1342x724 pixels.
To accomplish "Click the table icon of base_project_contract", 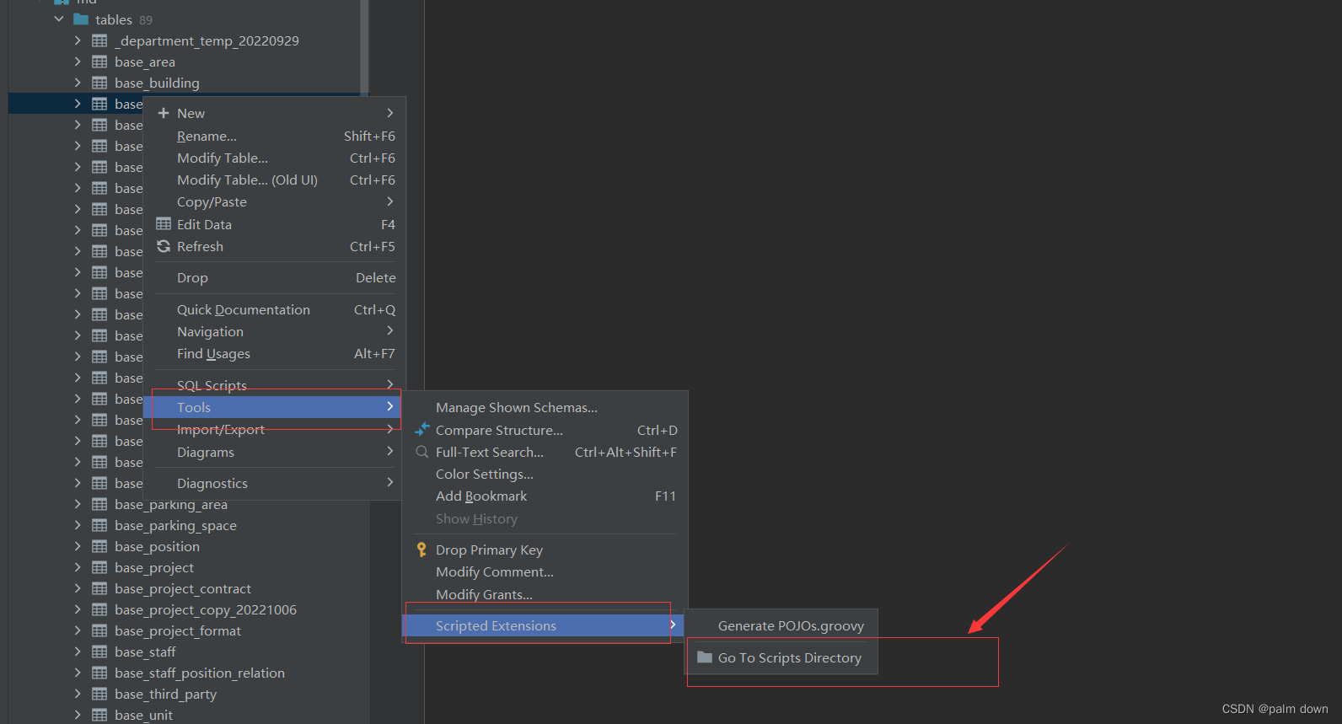I will click(x=99, y=588).
